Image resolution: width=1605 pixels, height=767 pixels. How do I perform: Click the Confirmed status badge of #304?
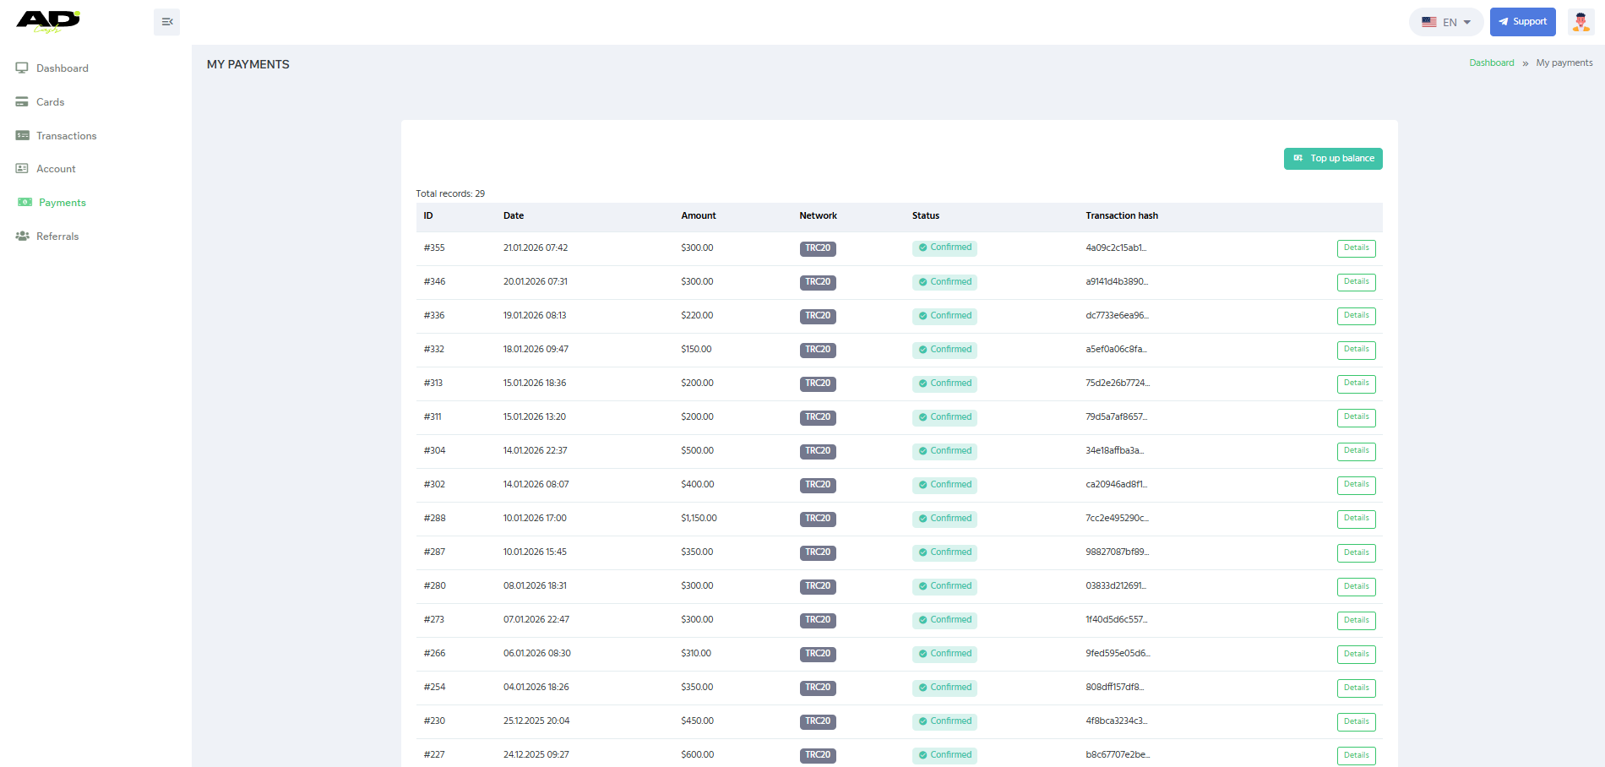click(x=944, y=451)
